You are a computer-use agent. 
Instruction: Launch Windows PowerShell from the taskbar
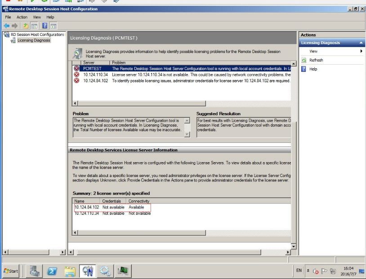coord(52,271)
